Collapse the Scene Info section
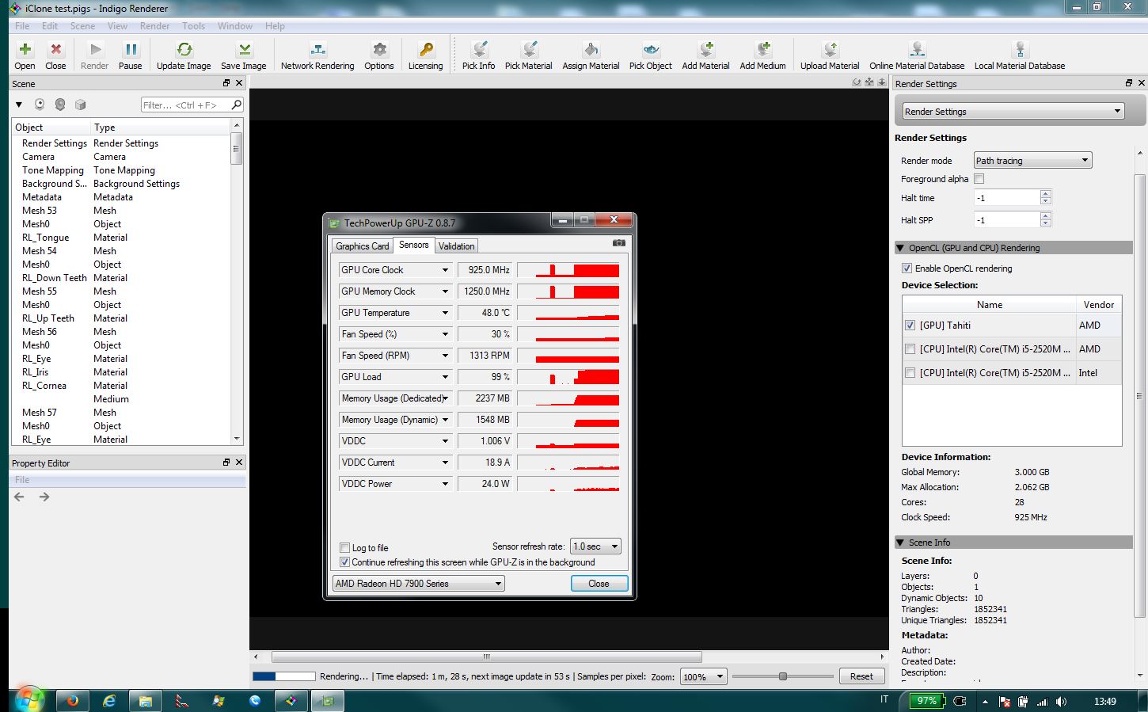Viewport: 1148px width, 712px height. 900,543
